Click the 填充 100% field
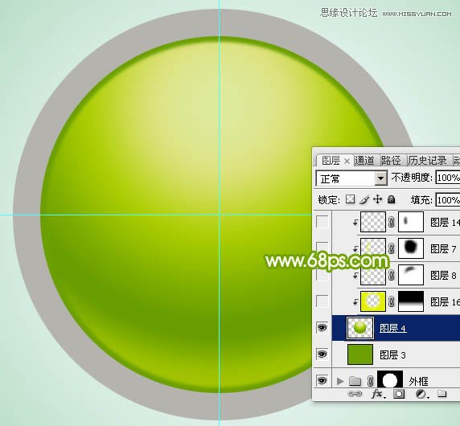This screenshot has width=460, height=426. (x=448, y=200)
